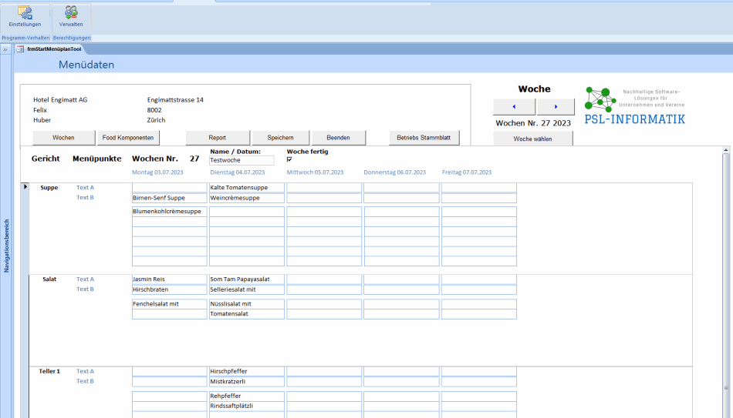The image size is (733, 418).
Task: Click the Jasmin Reis cell
Action: pyautogui.click(x=169, y=279)
